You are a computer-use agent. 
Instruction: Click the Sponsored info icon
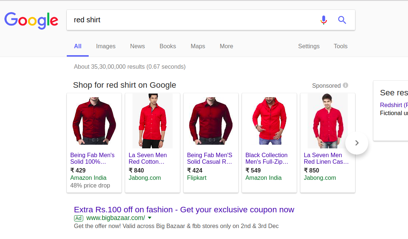pos(345,85)
